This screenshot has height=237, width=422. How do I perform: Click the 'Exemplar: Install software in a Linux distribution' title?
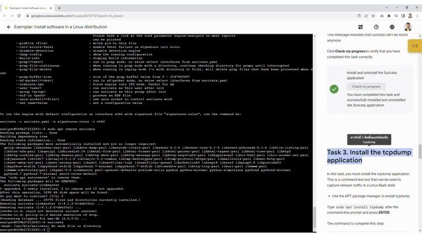(x=61, y=27)
